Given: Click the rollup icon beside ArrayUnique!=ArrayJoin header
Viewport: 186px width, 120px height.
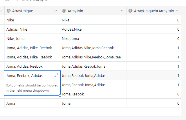Looking at the screenshot, I should [130, 11].
